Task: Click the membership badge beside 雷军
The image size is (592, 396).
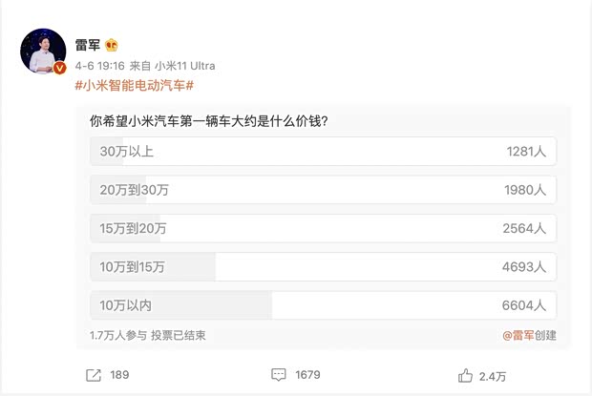Action: [111, 46]
